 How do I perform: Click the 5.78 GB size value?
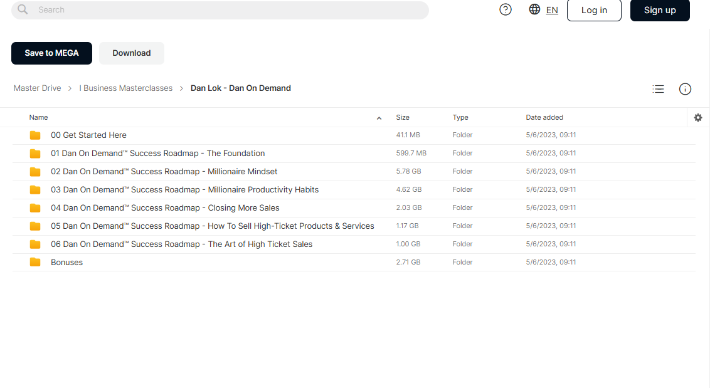[x=408, y=171]
